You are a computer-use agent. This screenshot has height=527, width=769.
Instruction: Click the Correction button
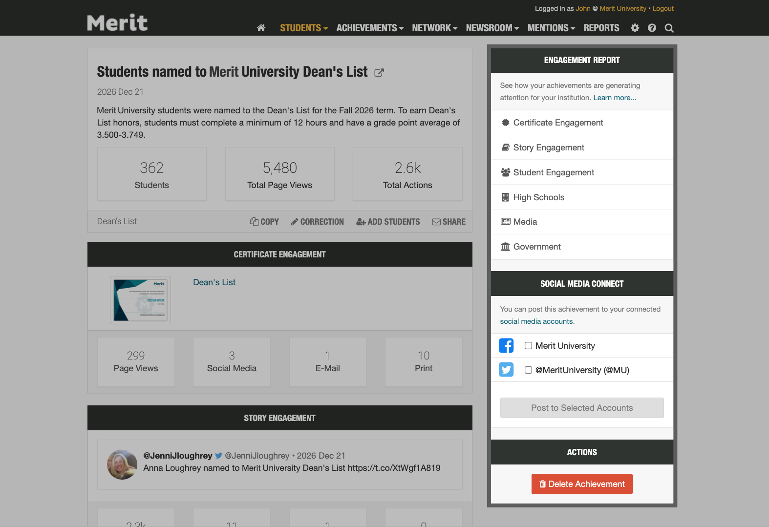(318, 222)
